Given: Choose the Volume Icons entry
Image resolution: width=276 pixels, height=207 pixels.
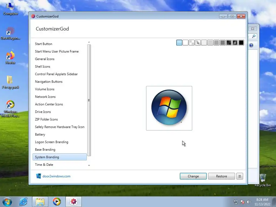Looking at the screenshot, I should [60, 89].
